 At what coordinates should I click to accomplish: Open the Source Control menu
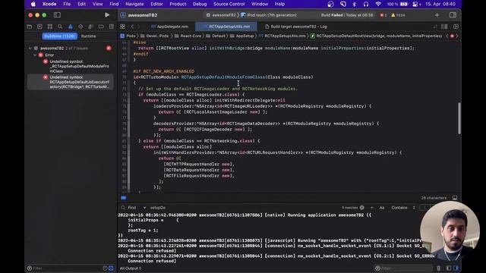coord(229,4)
